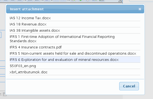Image resolution: width=153 pixels, height=99 pixels.
Task: Toggle the checkbox at bottom-left corner
Action: [x=4, y=94]
